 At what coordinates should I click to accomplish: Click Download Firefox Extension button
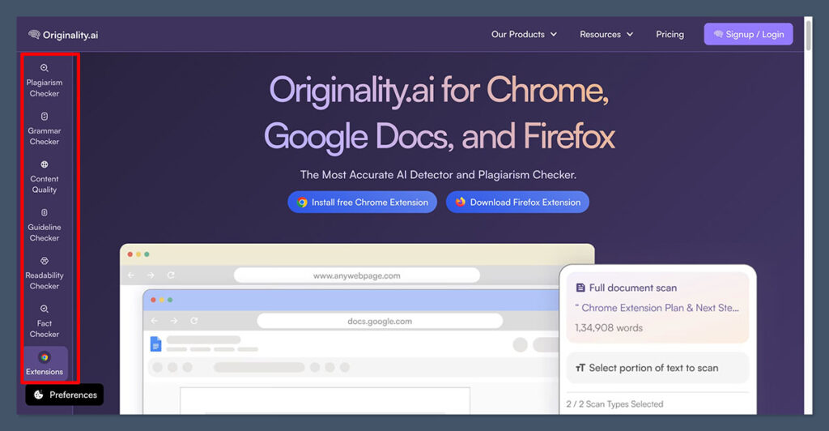(517, 202)
